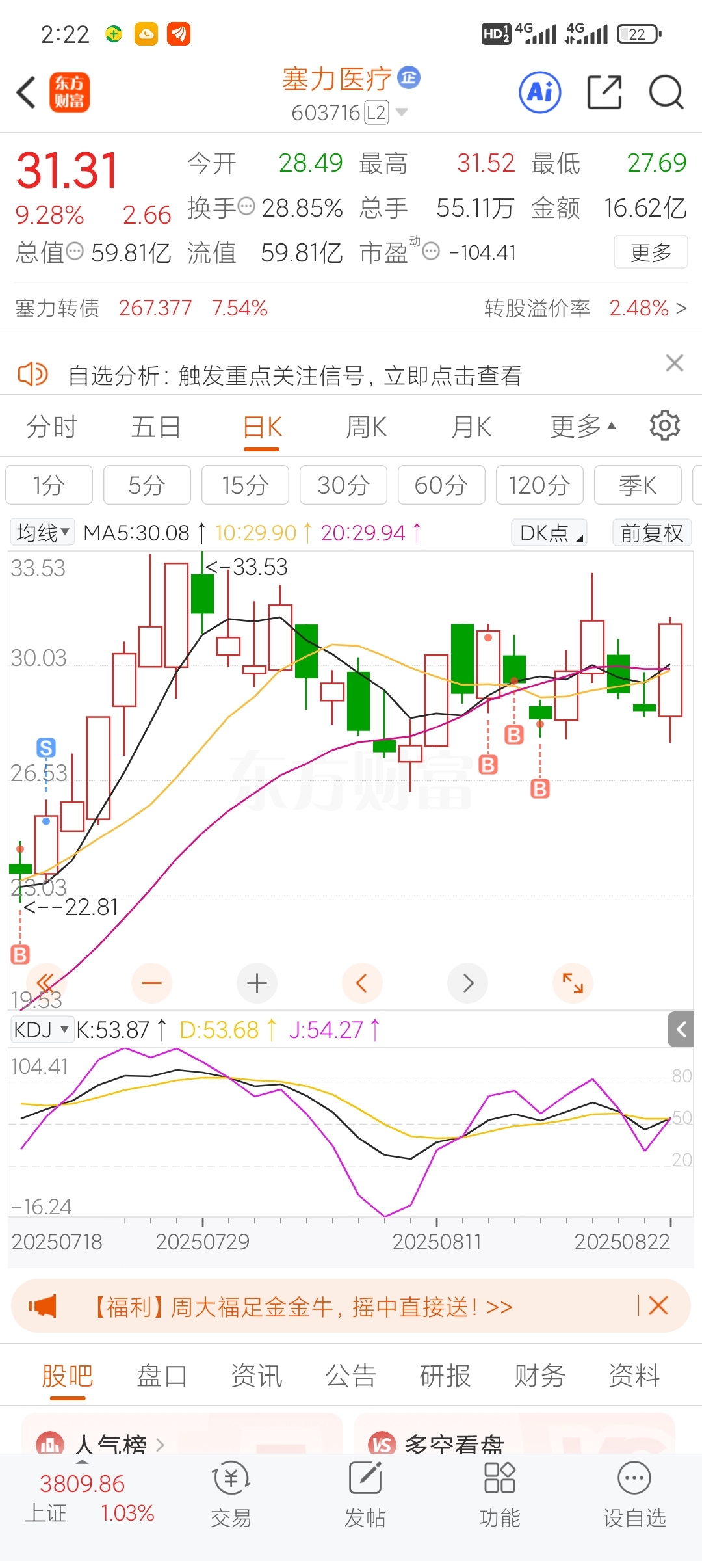Open the Ai assistant icon
This screenshot has width=702, height=1561.
(x=540, y=92)
